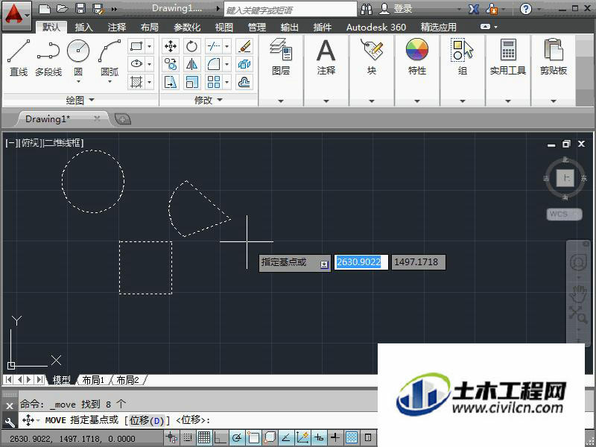Viewport: 596px width, 447px height.
Task: Click the [二维线框] visual style control
Action: pyautogui.click(x=63, y=143)
